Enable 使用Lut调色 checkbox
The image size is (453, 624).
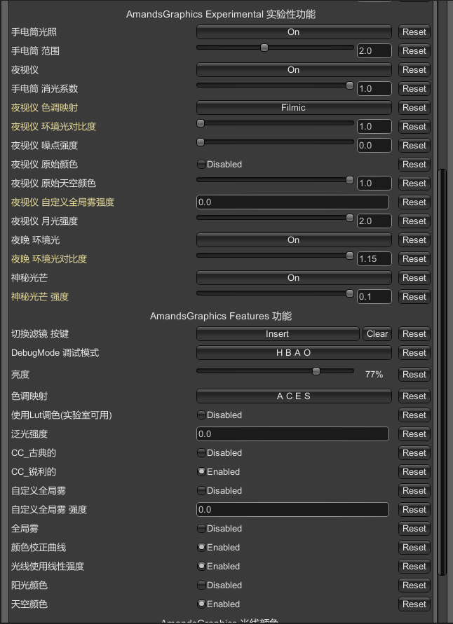click(x=201, y=415)
